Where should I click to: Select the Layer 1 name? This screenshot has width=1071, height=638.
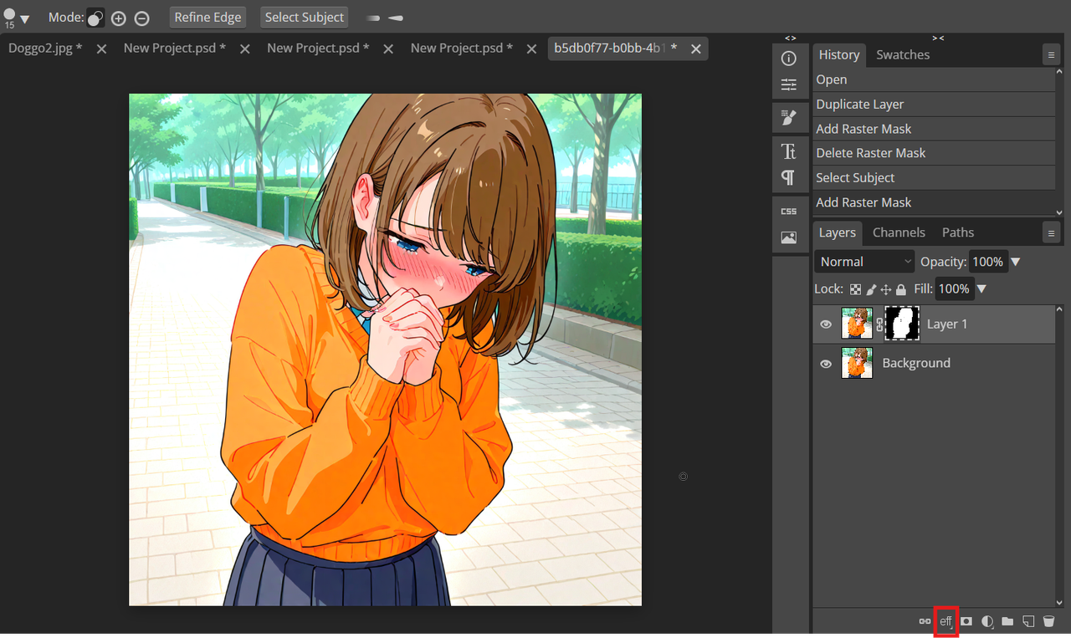[947, 324]
